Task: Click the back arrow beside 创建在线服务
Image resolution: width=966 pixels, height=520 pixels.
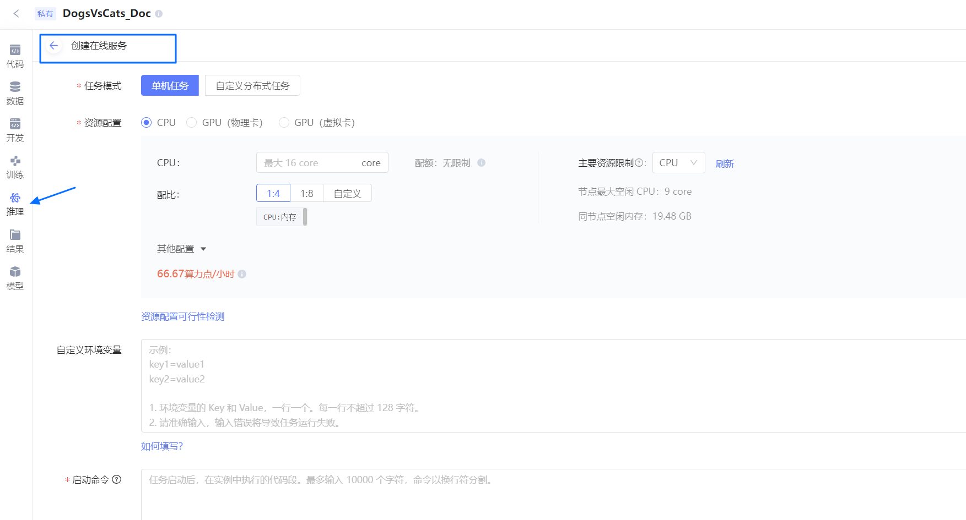Action: pos(53,46)
